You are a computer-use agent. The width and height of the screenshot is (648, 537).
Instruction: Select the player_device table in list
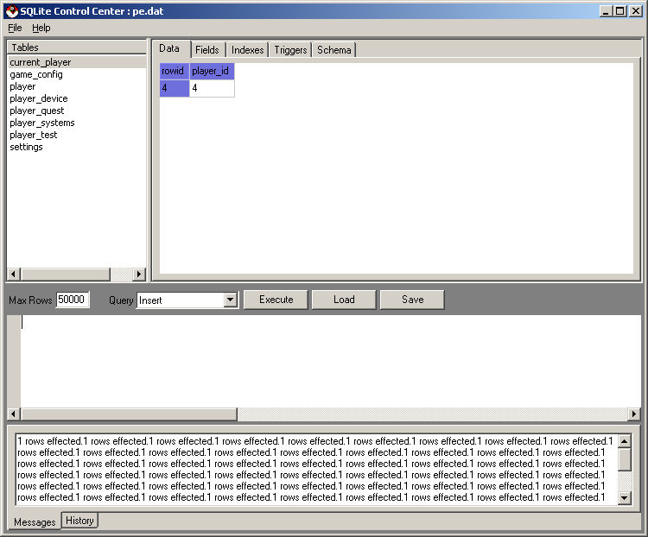coord(38,98)
